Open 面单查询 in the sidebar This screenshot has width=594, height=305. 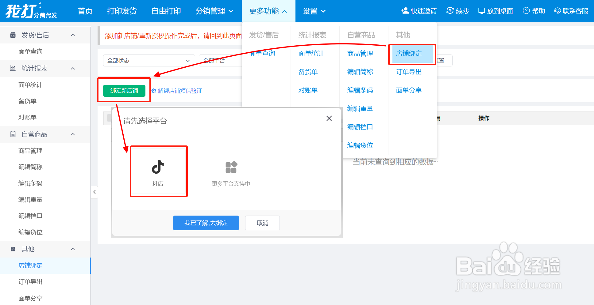click(30, 51)
